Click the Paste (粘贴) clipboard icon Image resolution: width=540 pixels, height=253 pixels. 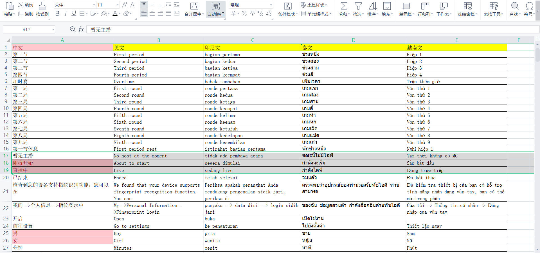click(9, 6)
